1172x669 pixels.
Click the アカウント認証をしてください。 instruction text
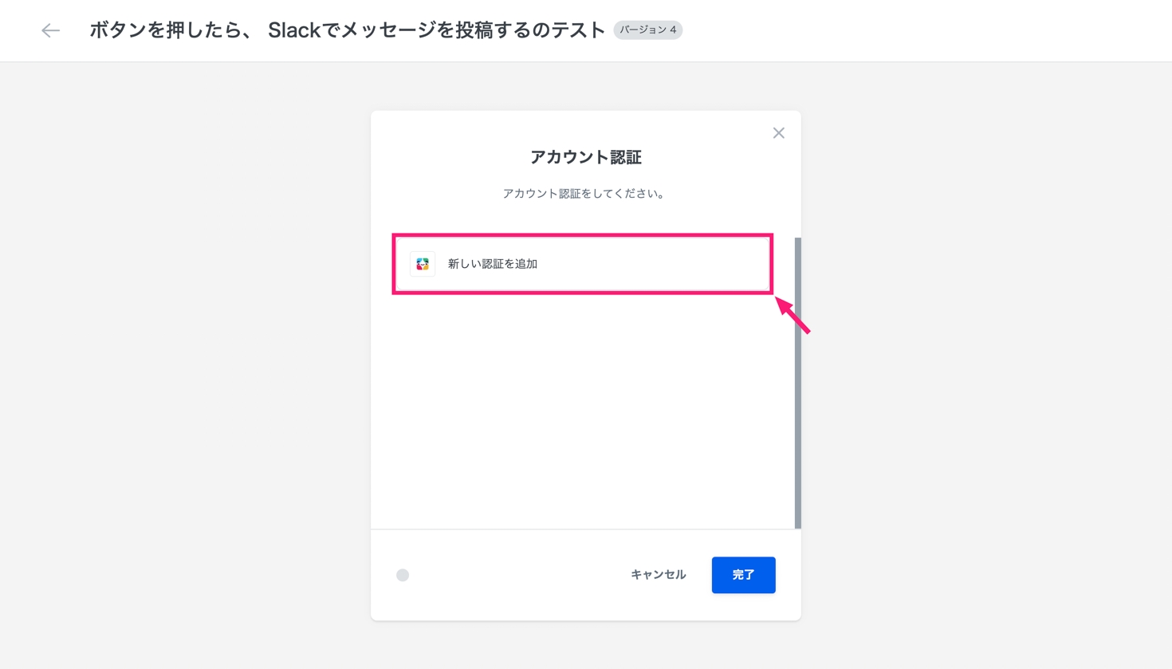tap(584, 194)
